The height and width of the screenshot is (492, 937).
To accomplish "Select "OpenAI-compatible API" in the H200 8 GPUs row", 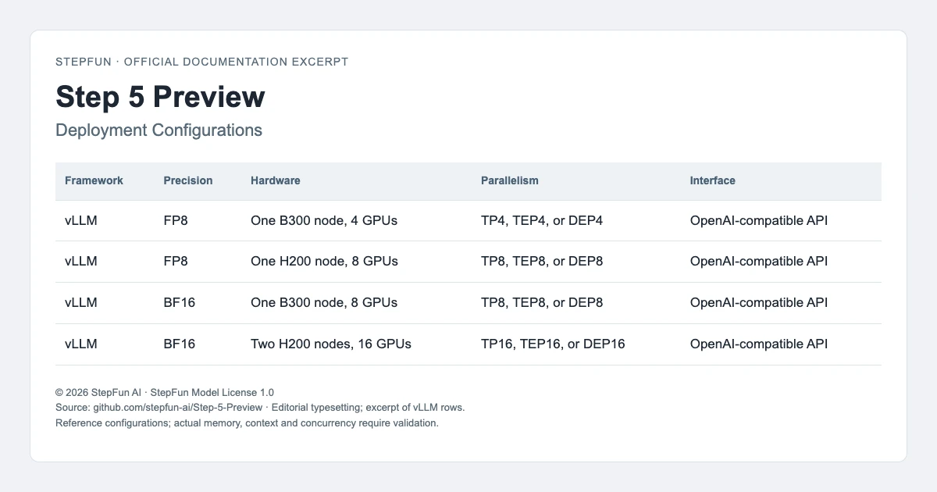I will pyautogui.click(x=759, y=262).
